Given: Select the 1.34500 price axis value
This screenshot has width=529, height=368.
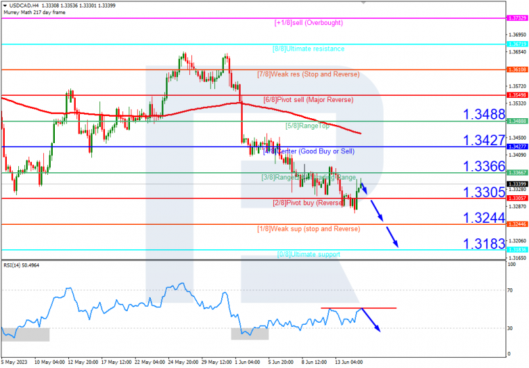Looking at the screenshot, I should click(x=517, y=138).
